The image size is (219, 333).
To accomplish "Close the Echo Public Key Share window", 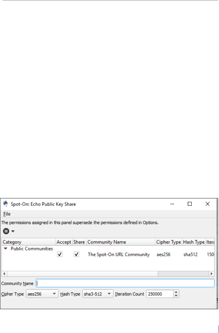I will tap(208, 204).
